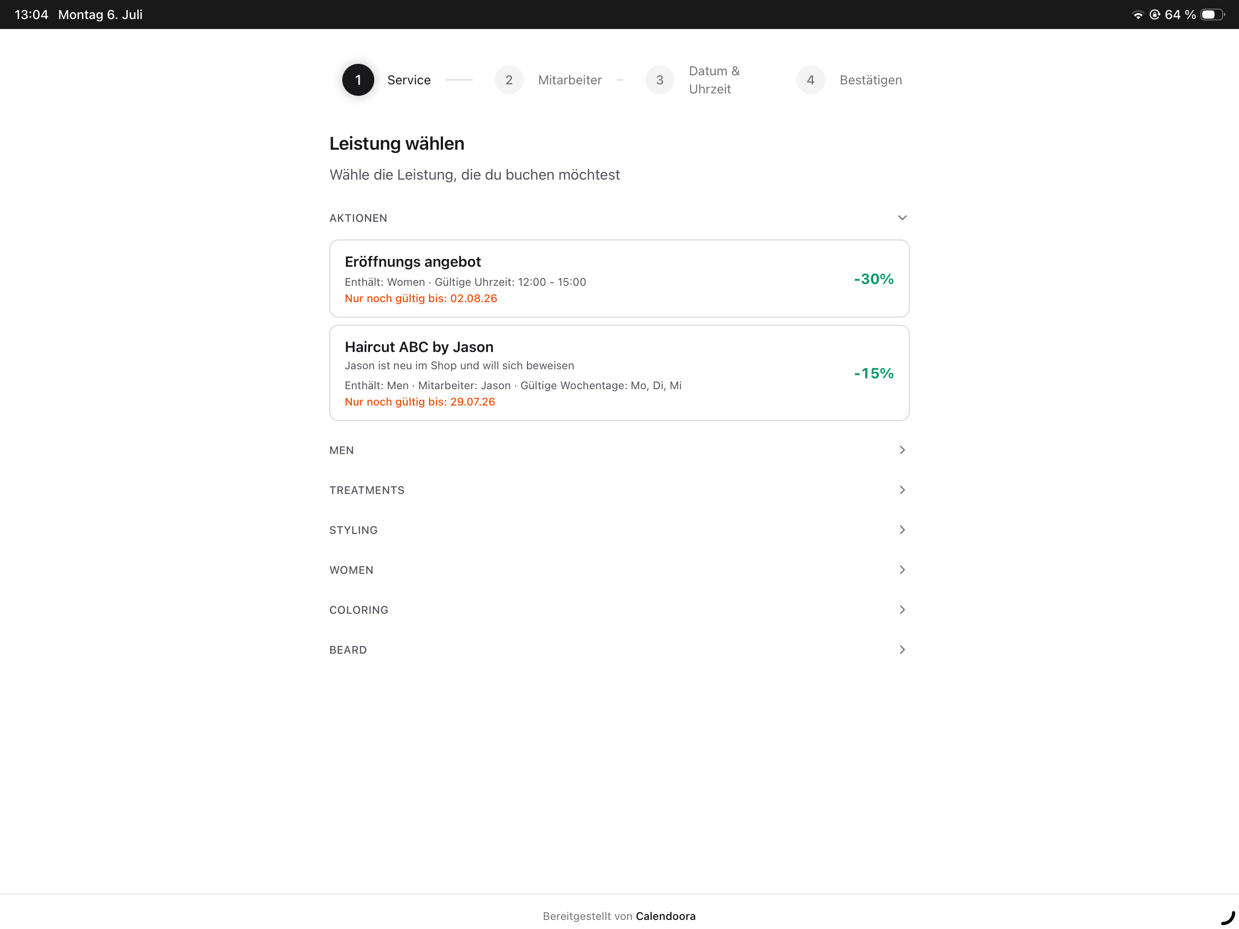Click 'Enthält: Men · Mitarbeiter: Jason' line
The image size is (1239, 929).
[x=512, y=386]
